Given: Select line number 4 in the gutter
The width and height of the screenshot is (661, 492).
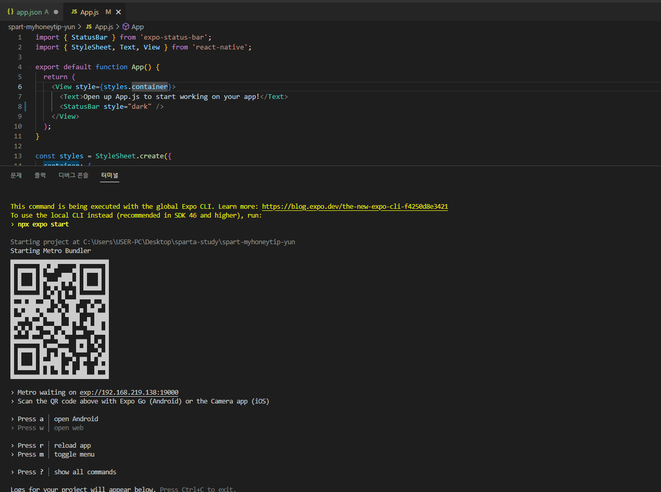Looking at the screenshot, I should point(20,67).
